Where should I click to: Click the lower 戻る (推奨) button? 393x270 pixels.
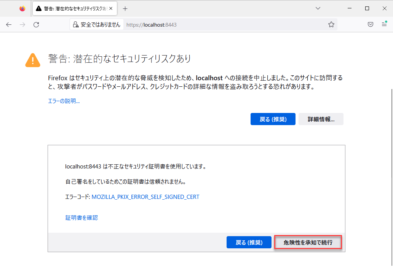tap(249, 242)
